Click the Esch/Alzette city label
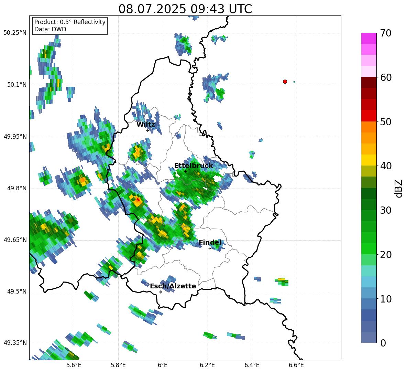This screenshot has height=372, width=407. pyautogui.click(x=173, y=286)
